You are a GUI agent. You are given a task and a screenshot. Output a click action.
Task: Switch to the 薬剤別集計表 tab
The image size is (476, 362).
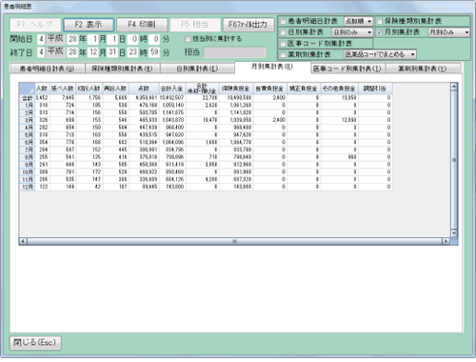click(423, 69)
